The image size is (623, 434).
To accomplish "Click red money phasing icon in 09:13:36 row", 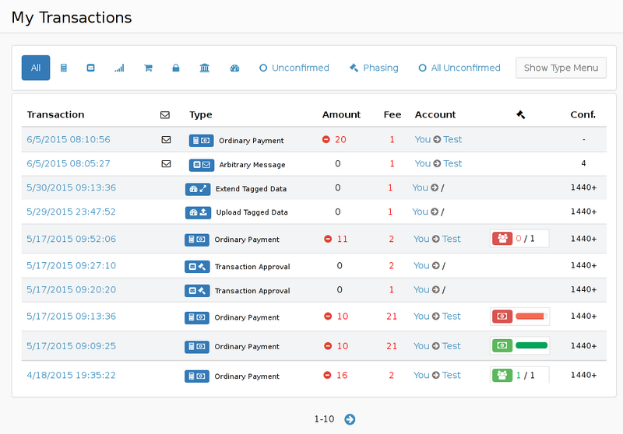I will pyautogui.click(x=502, y=317).
